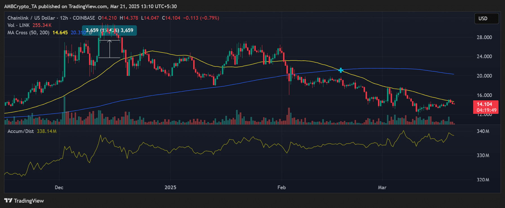Click the 338.14M Accum/Dist value
The image size is (505, 208).
coord(47,131)
